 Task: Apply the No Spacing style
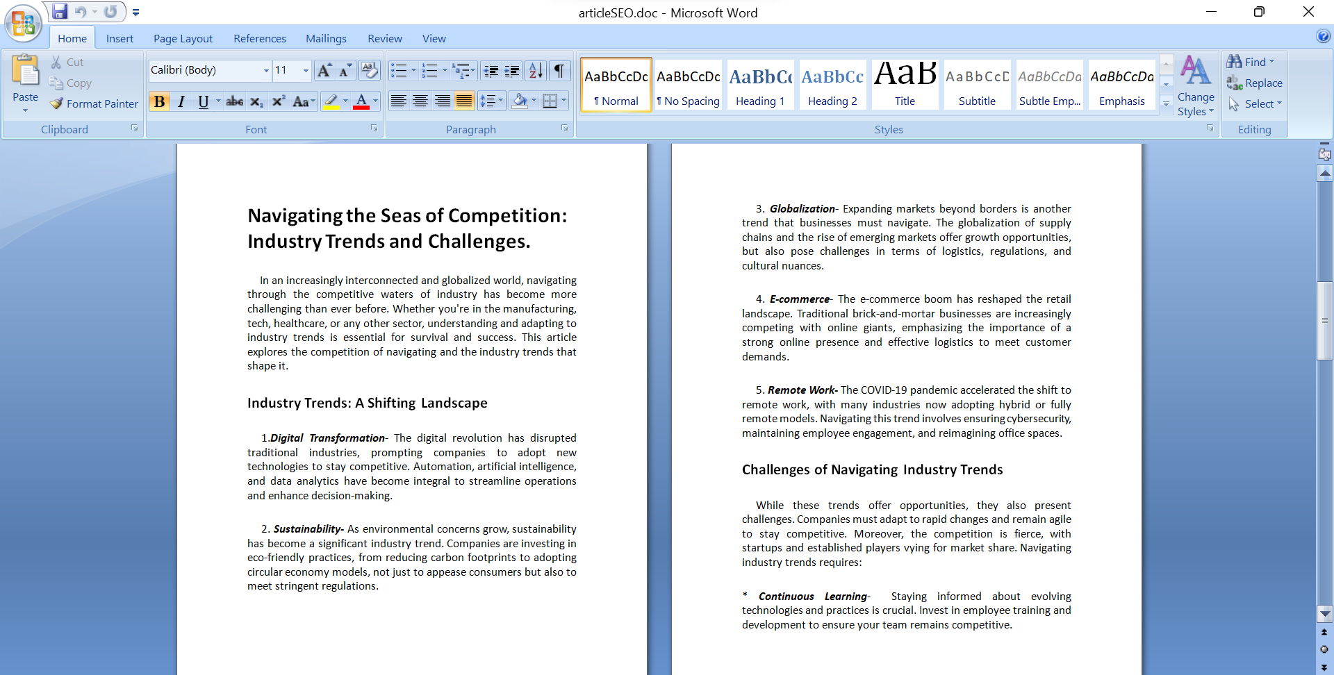coord(688,84)
